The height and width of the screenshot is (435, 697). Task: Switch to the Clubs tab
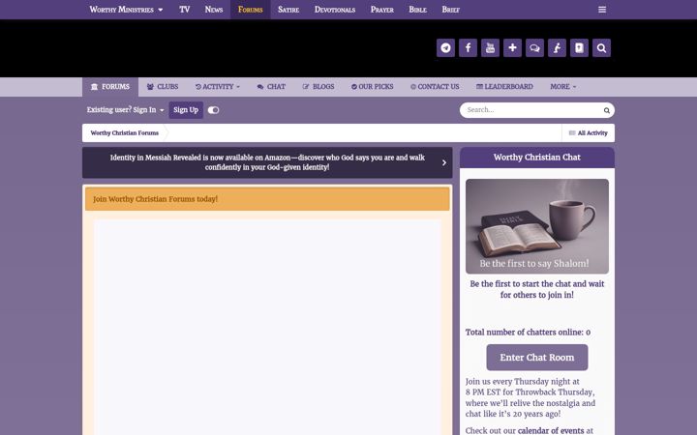[x=163, y=87]
